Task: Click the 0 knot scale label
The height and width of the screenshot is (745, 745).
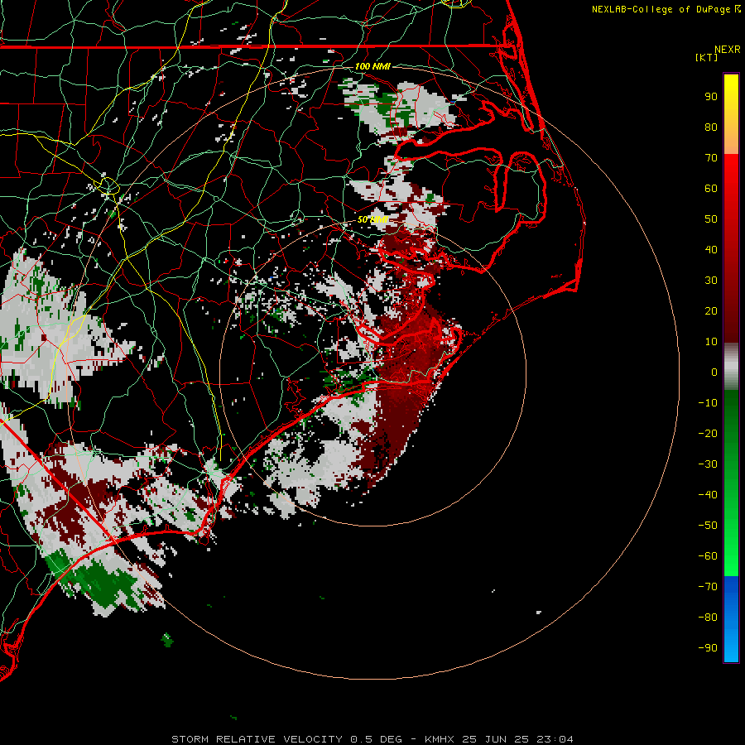Action: coord(714,372)
